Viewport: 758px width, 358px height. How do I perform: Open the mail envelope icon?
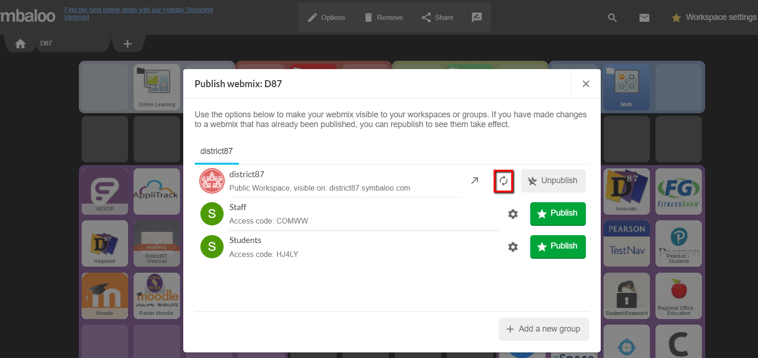(644, 18)
